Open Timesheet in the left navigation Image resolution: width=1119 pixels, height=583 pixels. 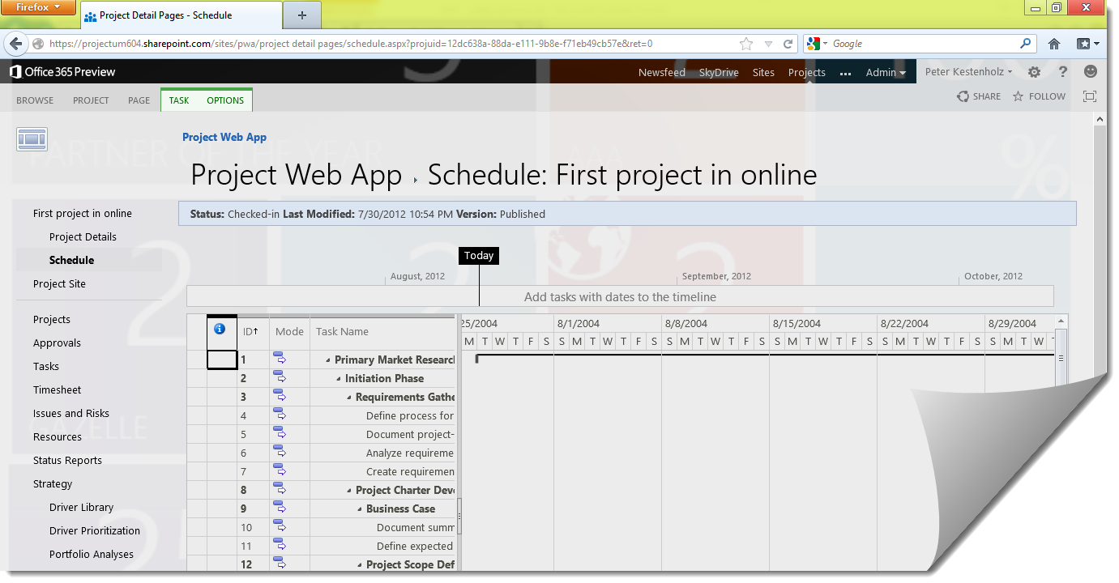pyautogui.click(x=57, y=389)
